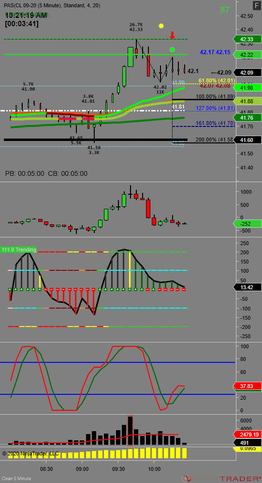Screen dimensions: 262x483
Task: Click the red-highlighted tallest volume bar
Action: pos(131,430)
